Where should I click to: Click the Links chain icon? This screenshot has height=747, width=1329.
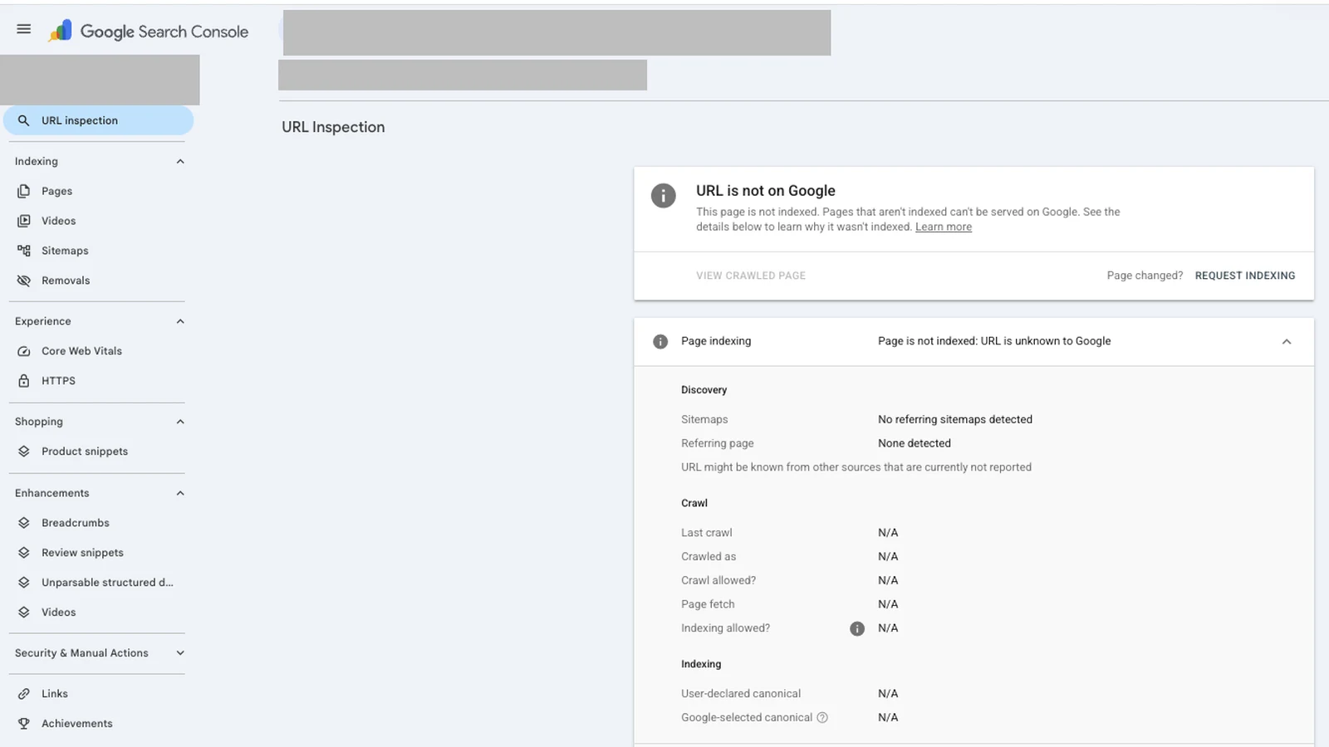pyautogui.click(x=24, y=694)
